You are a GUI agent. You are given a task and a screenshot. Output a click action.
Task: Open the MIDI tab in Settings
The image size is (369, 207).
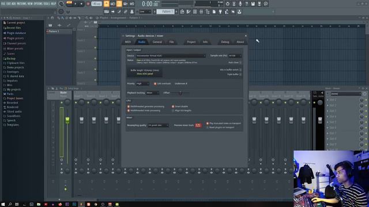tap(128, 42)
